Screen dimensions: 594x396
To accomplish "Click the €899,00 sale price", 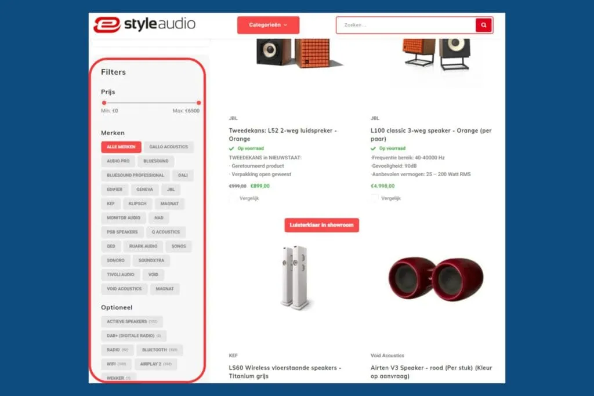I will click(x=260, y=186).
